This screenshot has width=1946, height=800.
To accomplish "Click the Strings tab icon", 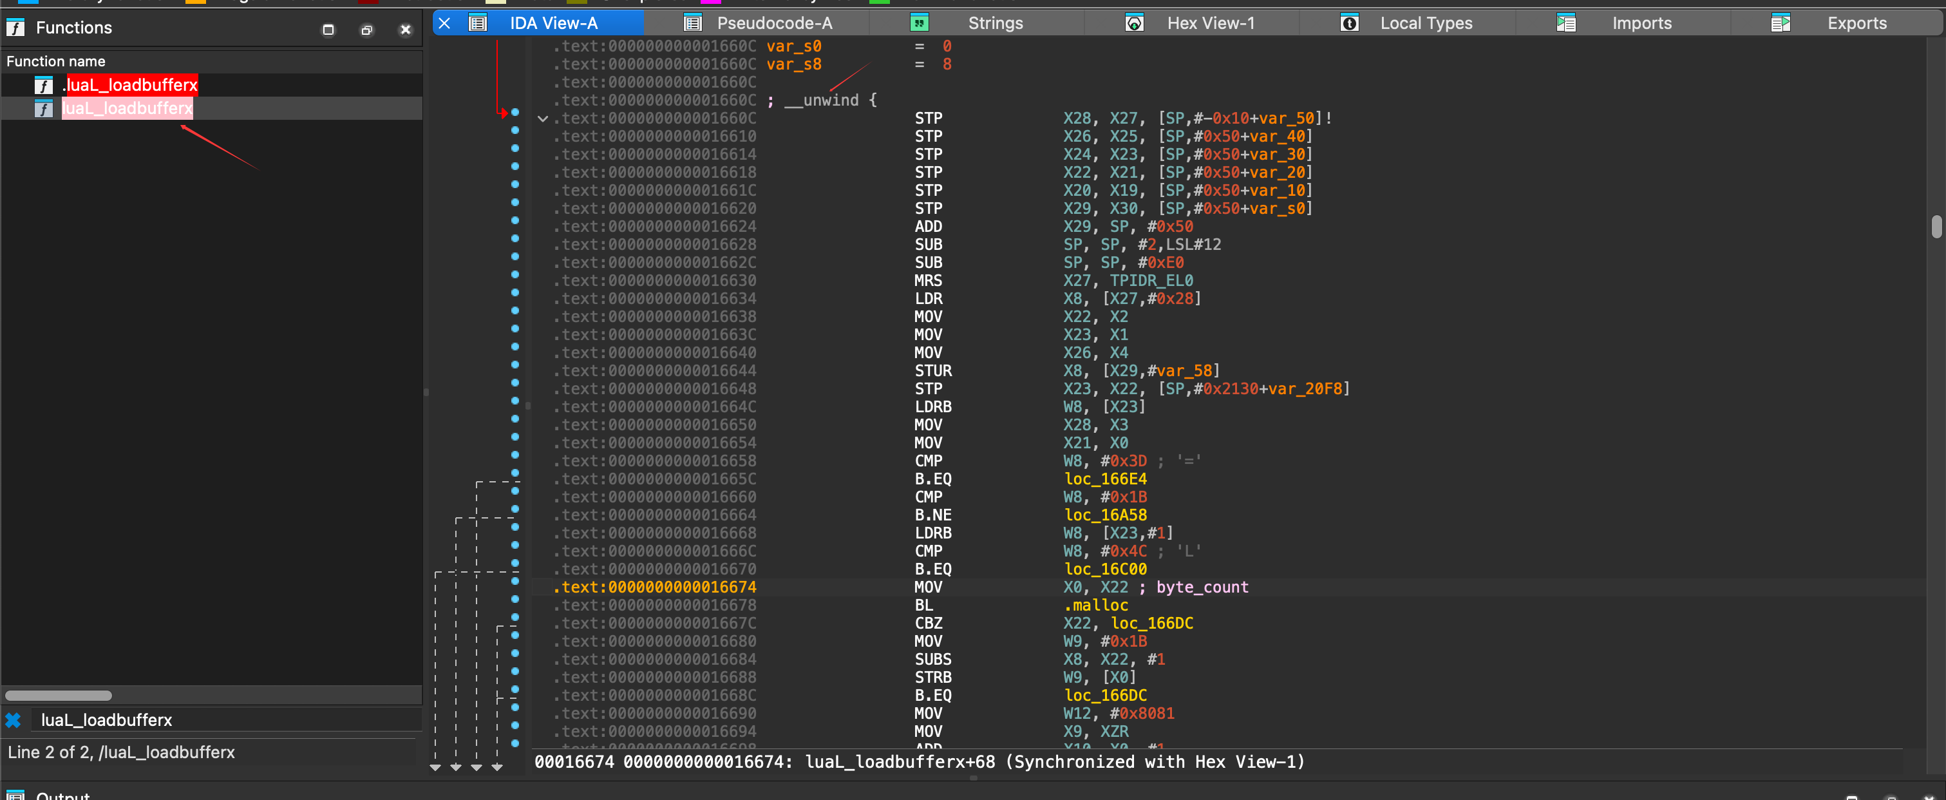I will pos(919,23).
